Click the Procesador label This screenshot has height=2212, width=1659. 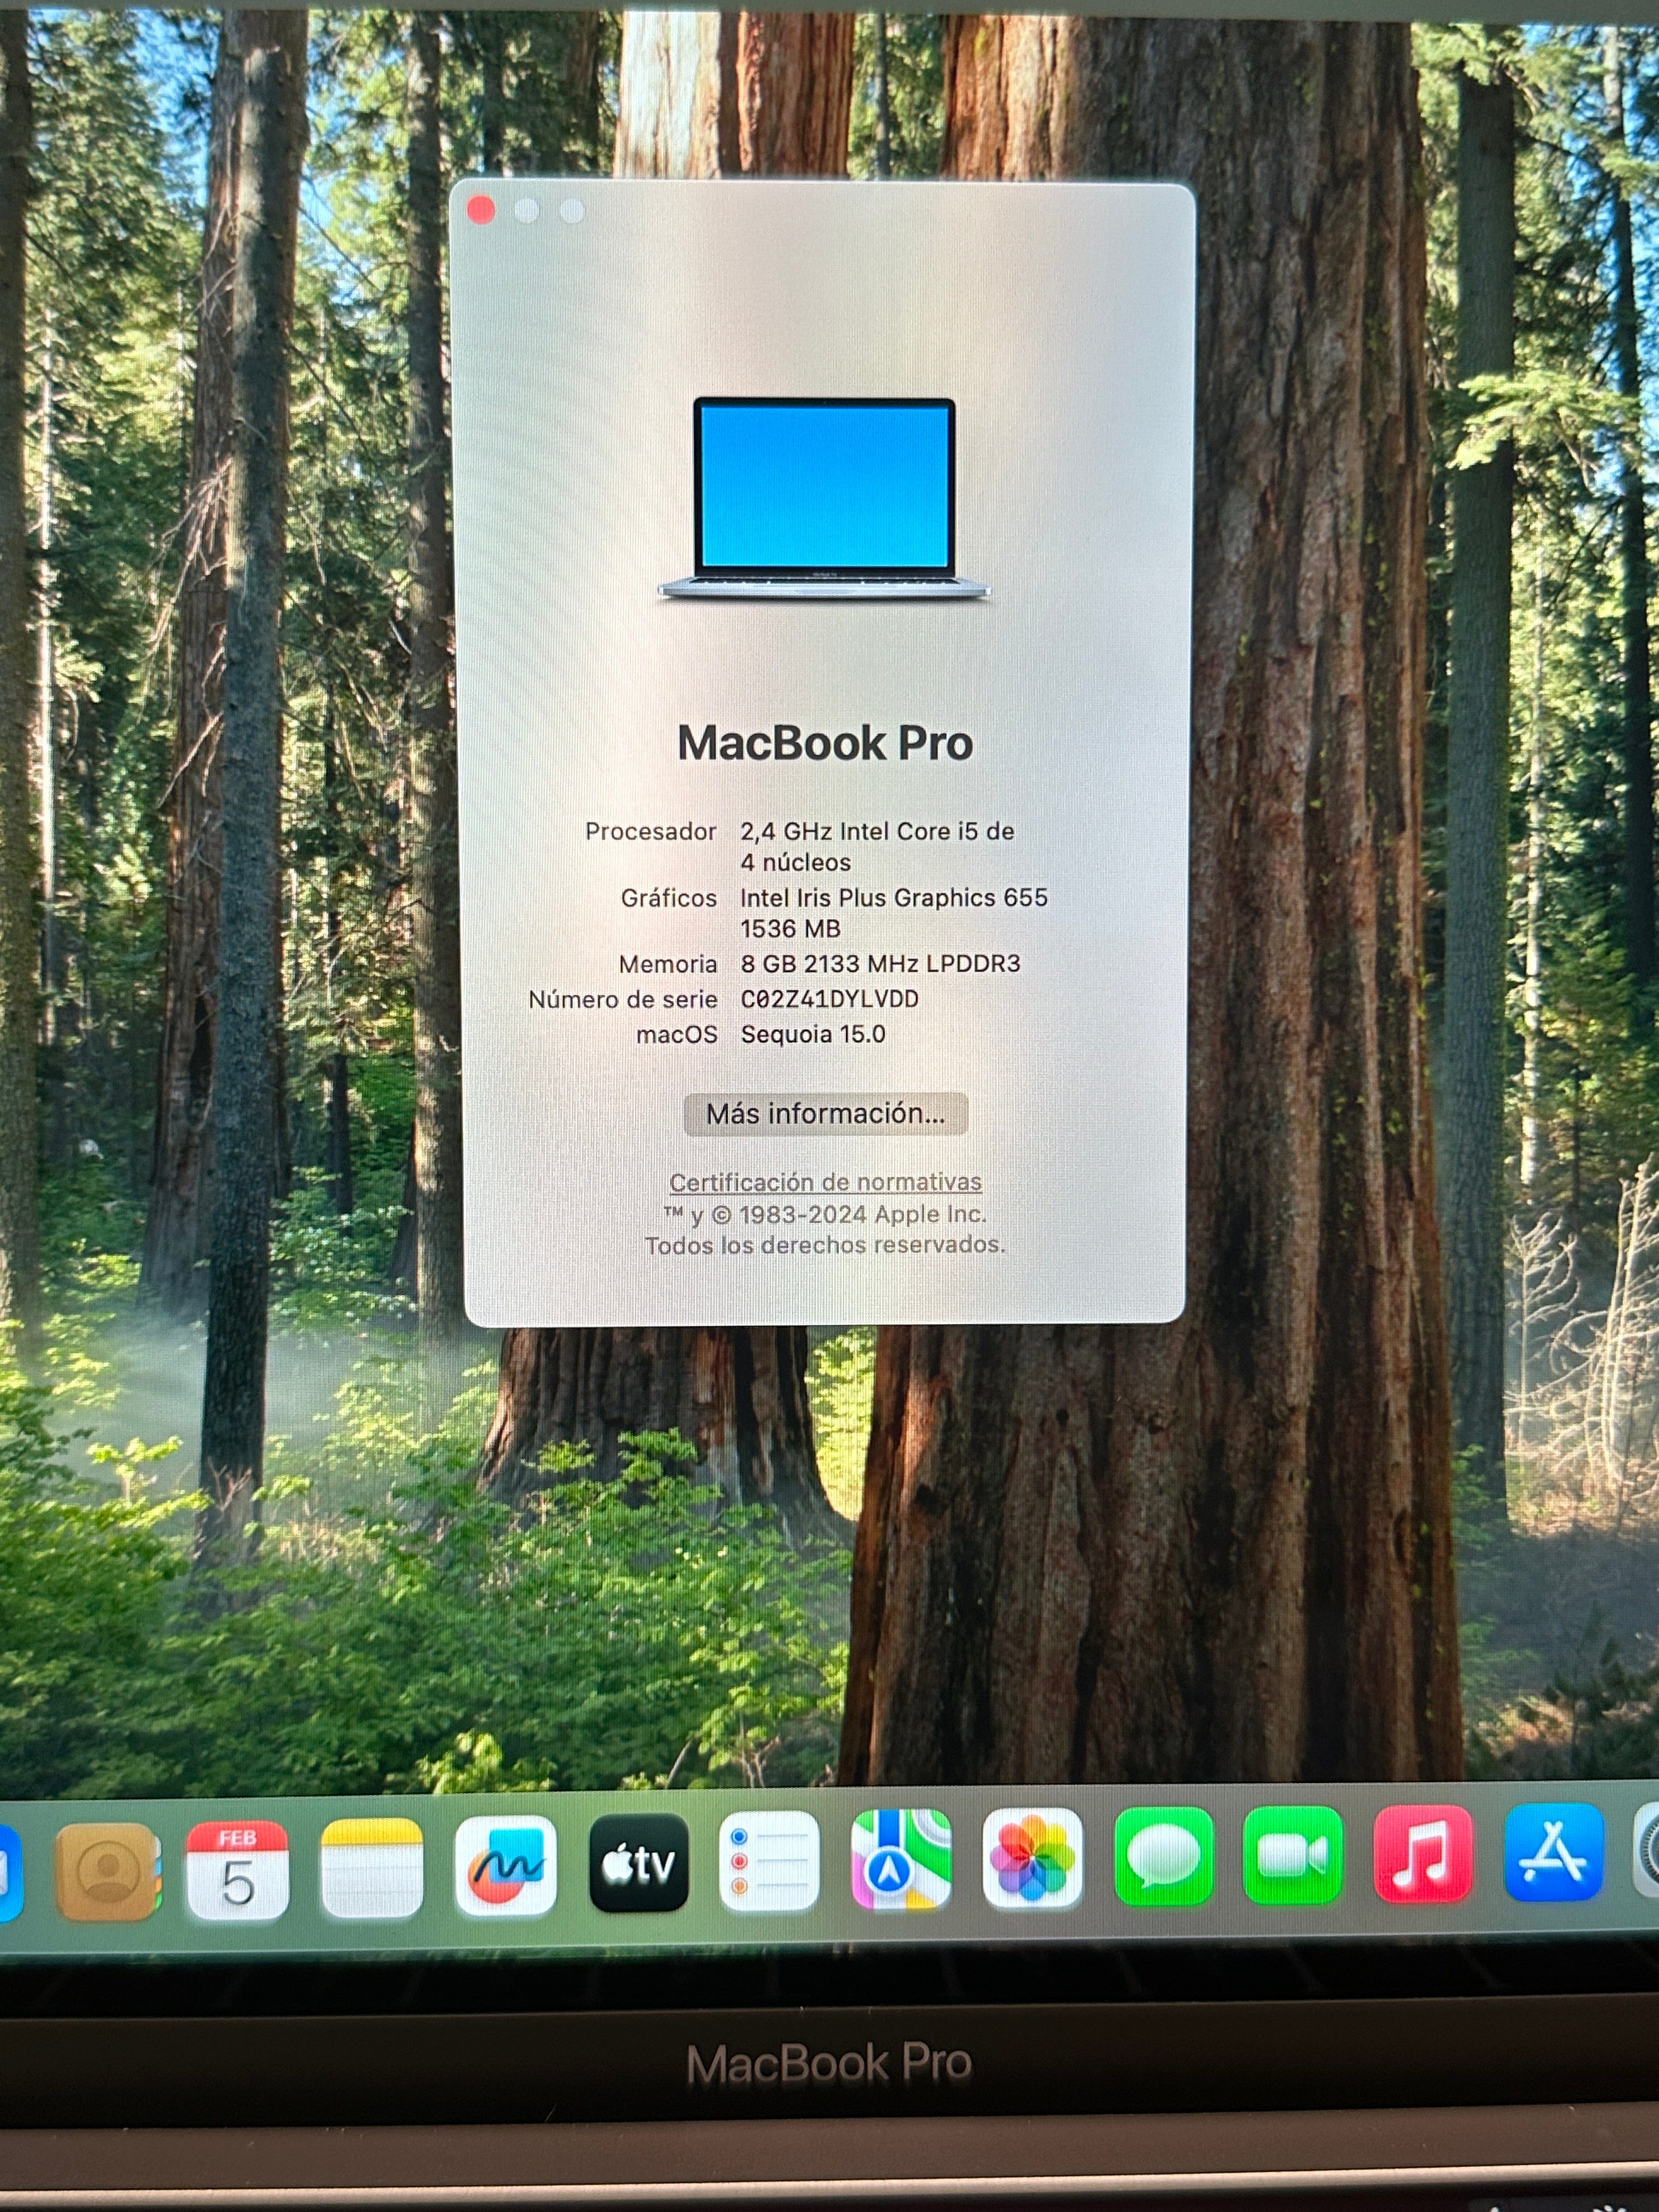click(651, 831)
